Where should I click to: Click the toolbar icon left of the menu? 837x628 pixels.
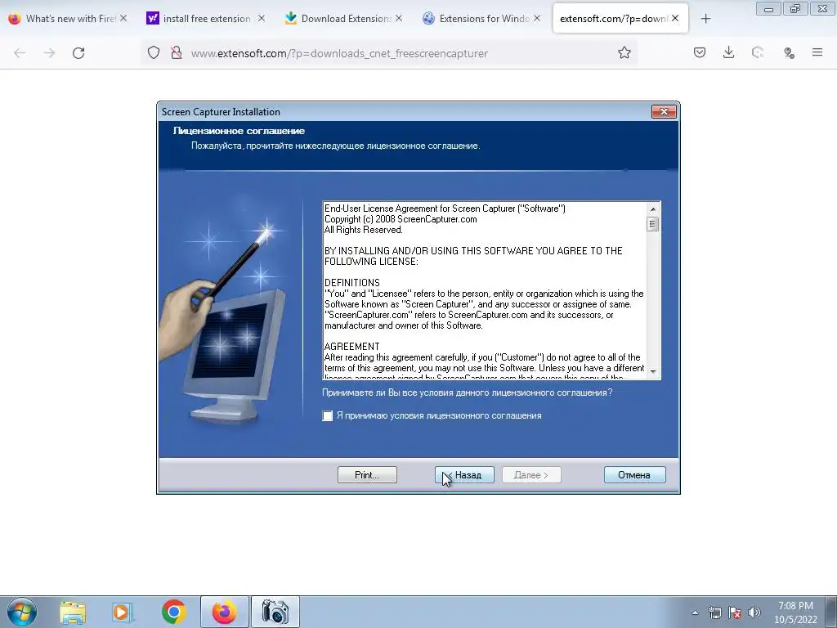pyautogui.click(x=789, y=52)
